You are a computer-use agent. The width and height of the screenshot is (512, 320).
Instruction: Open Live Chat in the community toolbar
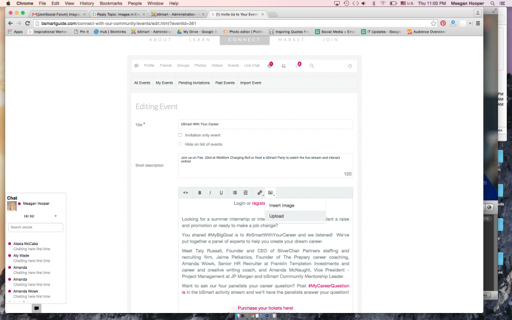point(252,66)
